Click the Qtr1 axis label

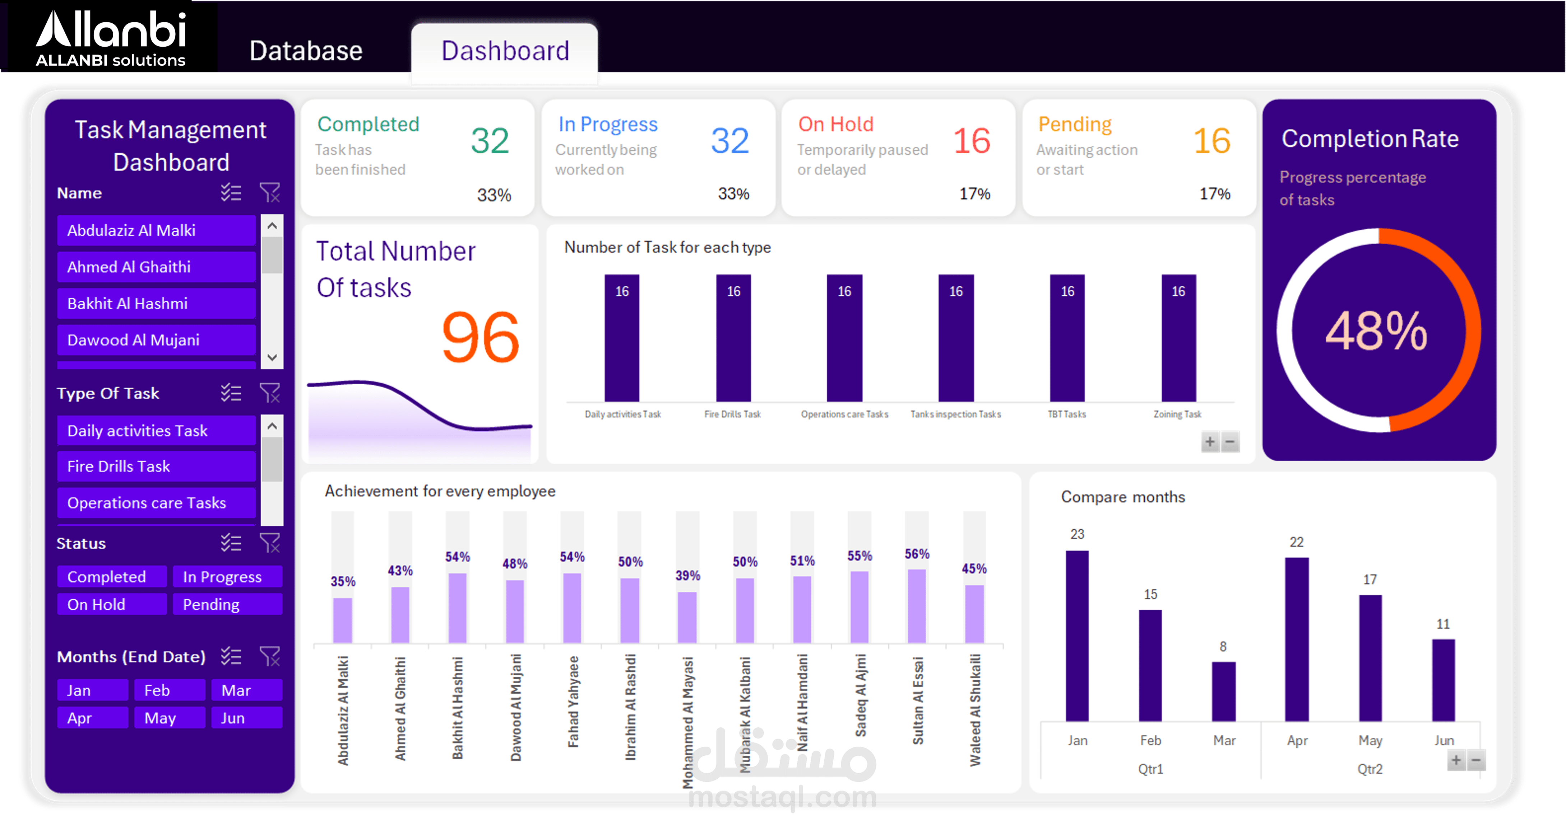coord(1150,769)
